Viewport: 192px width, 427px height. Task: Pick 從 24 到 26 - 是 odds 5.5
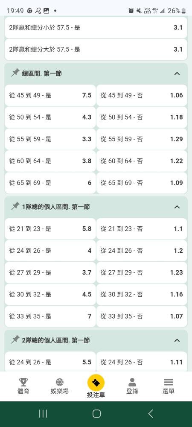coord(50,362)
